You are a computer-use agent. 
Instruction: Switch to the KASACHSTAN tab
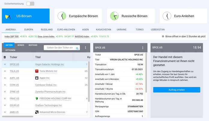click(103, 29)
